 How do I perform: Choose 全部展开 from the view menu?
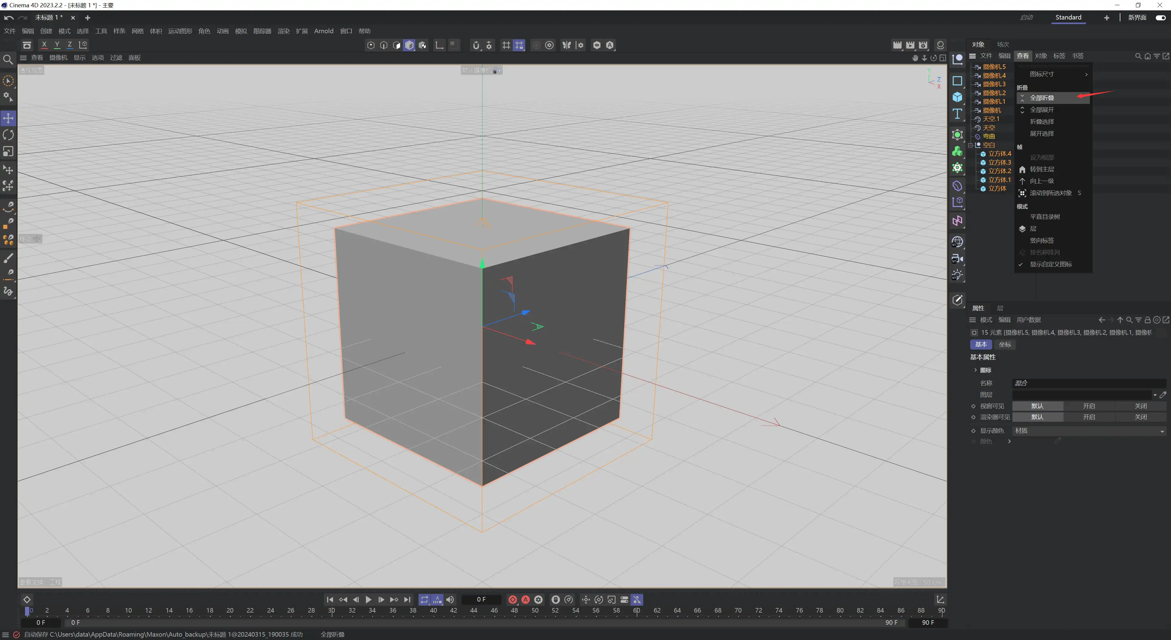[1053, 110]
